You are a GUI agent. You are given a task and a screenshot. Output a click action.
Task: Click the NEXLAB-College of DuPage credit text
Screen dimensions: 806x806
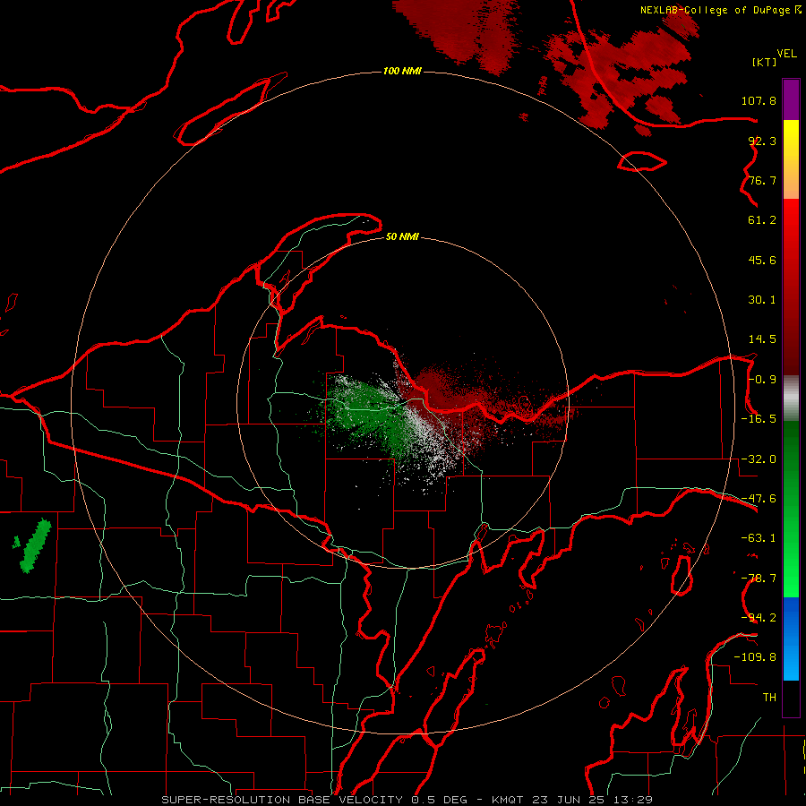720,10
